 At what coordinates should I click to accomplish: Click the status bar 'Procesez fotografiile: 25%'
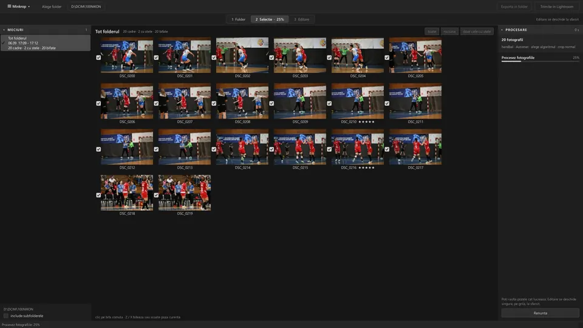[21, 324]
